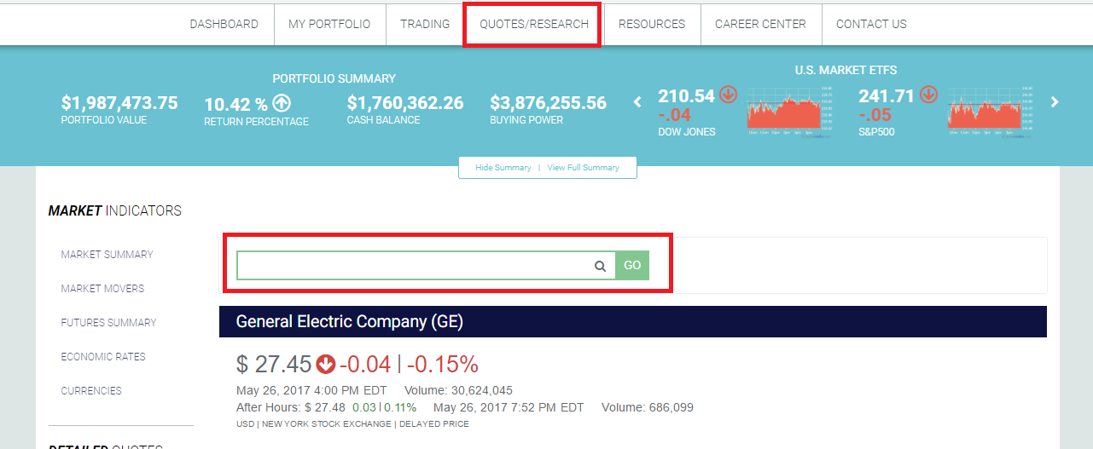
Task: Click the $ 27.45 price value
Action: pyautogui.click(x=274, y=365)
